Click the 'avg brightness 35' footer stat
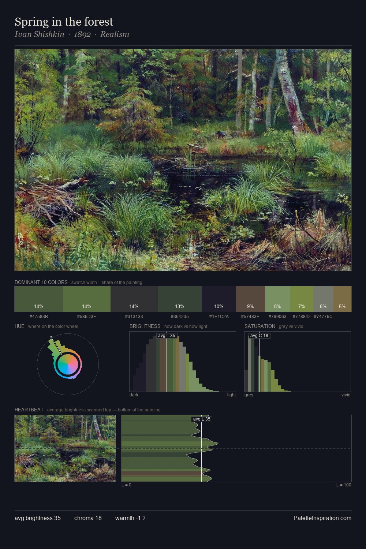The height and width of the screenshot is (549, 366). click(38, 518)
